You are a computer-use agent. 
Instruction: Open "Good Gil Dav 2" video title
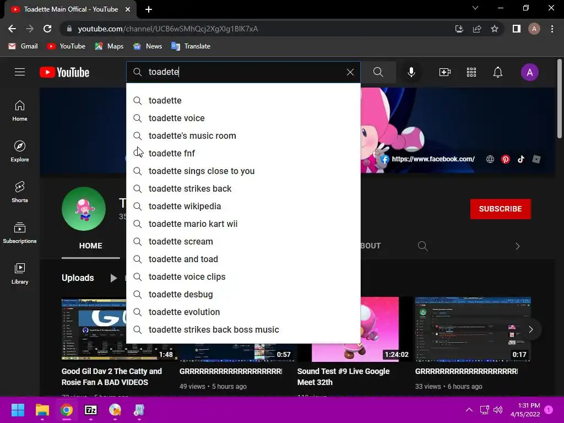pyautogui.click(x=111, y=377)
